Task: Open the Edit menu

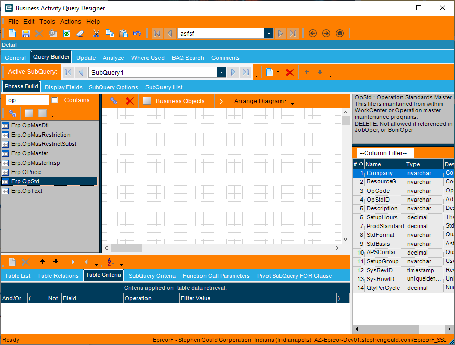Action: pos(29,22)
